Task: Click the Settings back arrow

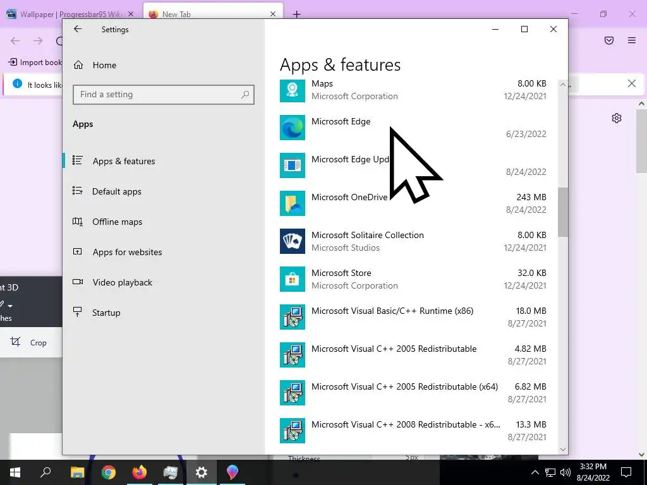Action: click(x=78, y=29)
